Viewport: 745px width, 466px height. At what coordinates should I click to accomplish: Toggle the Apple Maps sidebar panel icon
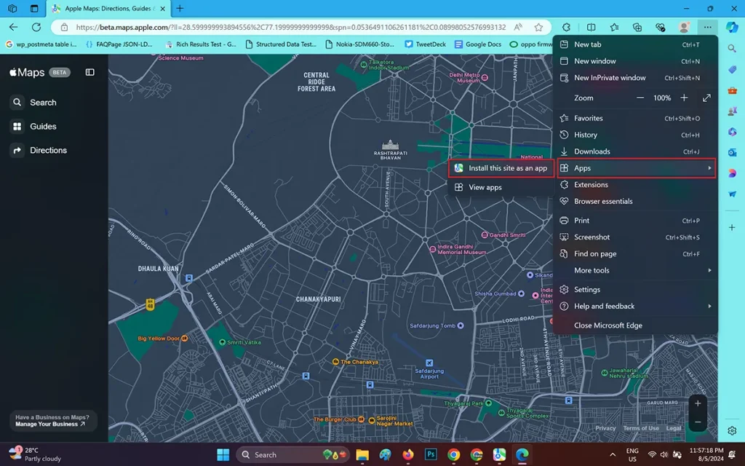[x=89, y=72]
